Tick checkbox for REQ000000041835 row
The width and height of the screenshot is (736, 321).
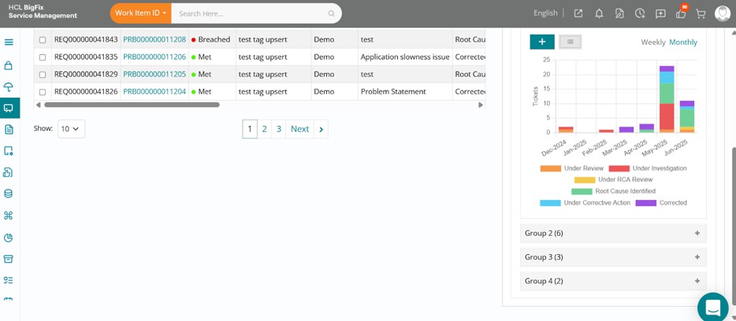(x=43, y=57)
